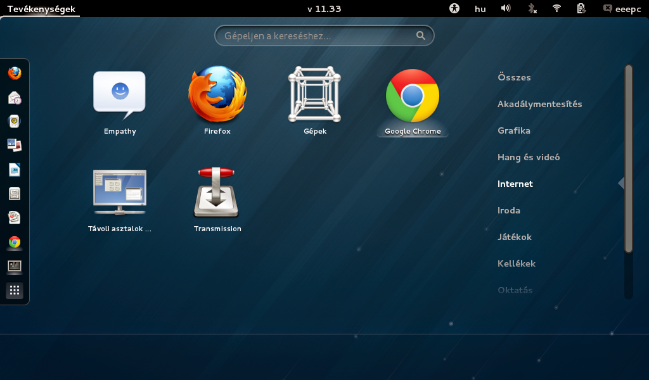Image resolution: width=649 pixels, height=380 pixels.
Task: Select the Internet category
Action: (x=515, y=184)
